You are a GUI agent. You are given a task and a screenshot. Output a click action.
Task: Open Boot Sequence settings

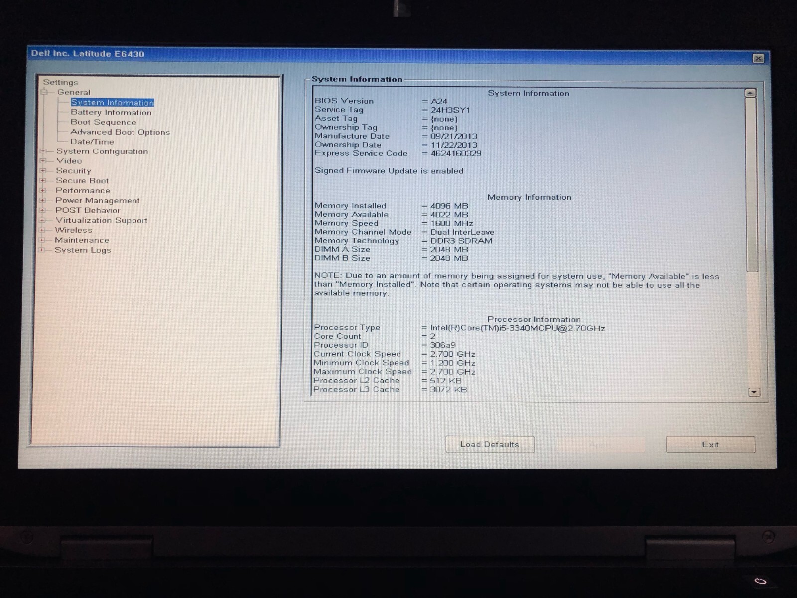[103, 122]
